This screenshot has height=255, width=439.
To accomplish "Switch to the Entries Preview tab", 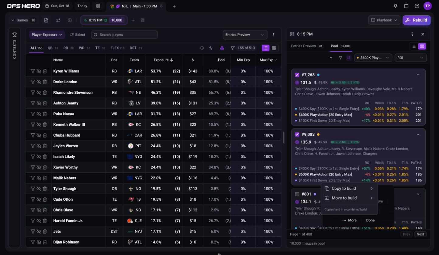I will click(307, 46).
